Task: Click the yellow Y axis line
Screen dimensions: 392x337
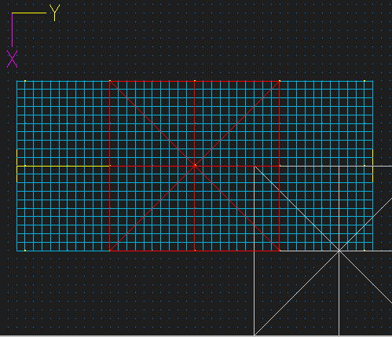Action: coord(29,13)
